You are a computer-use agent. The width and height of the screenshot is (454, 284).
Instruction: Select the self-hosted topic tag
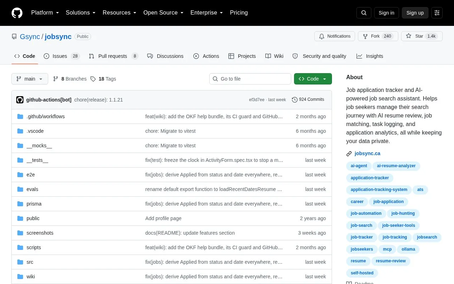coord(362,273)
